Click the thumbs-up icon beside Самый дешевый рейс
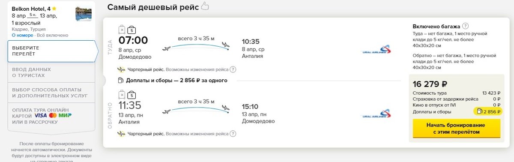The width and height of the screenshot is (514, 162). click(x=205, y=6)
